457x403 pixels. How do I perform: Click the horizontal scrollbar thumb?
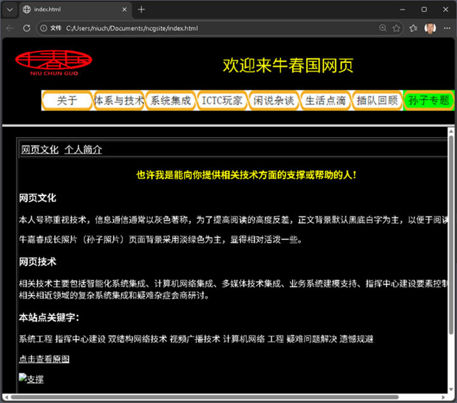pos(204,397)
